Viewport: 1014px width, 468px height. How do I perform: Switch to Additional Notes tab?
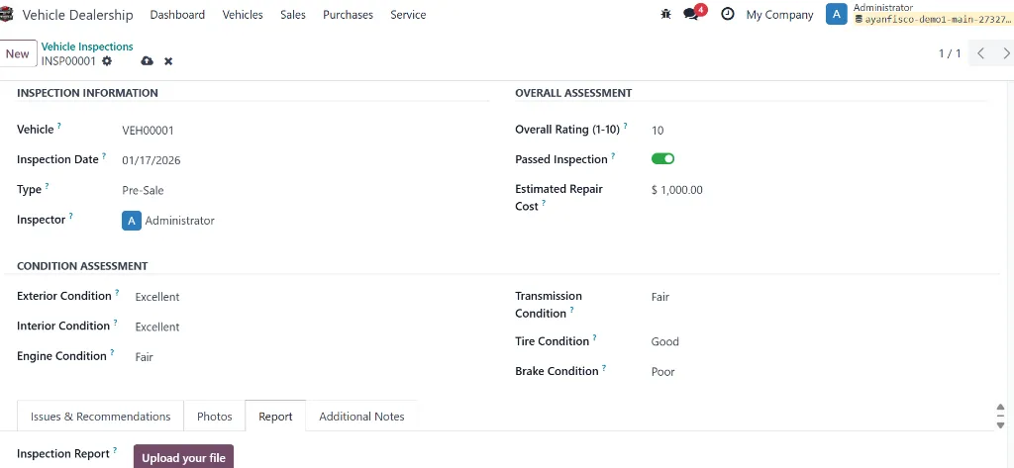point(361,417)
